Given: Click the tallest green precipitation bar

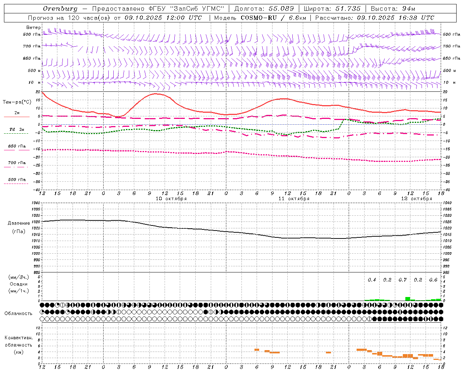Looking at the screenshot, I should coord(407,299).
